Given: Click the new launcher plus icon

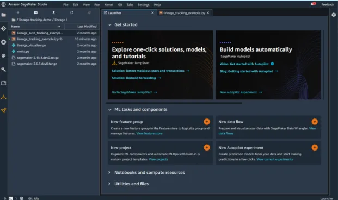Looking at the screenshot, I should pyautogui.click(x=18, y=12).
